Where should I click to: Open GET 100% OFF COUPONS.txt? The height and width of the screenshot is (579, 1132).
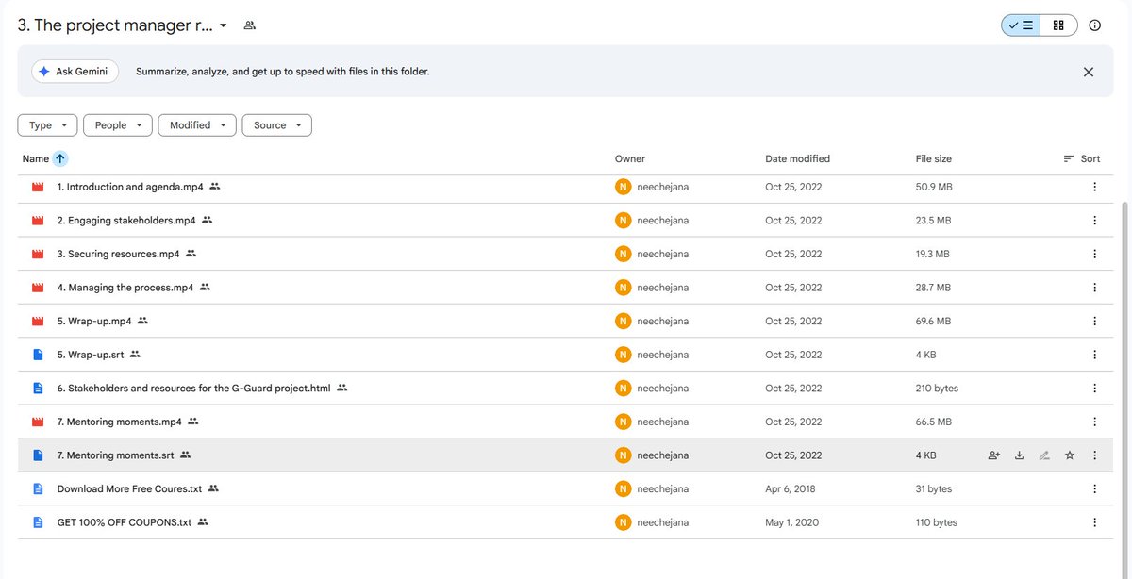click(x=125, y=522)
